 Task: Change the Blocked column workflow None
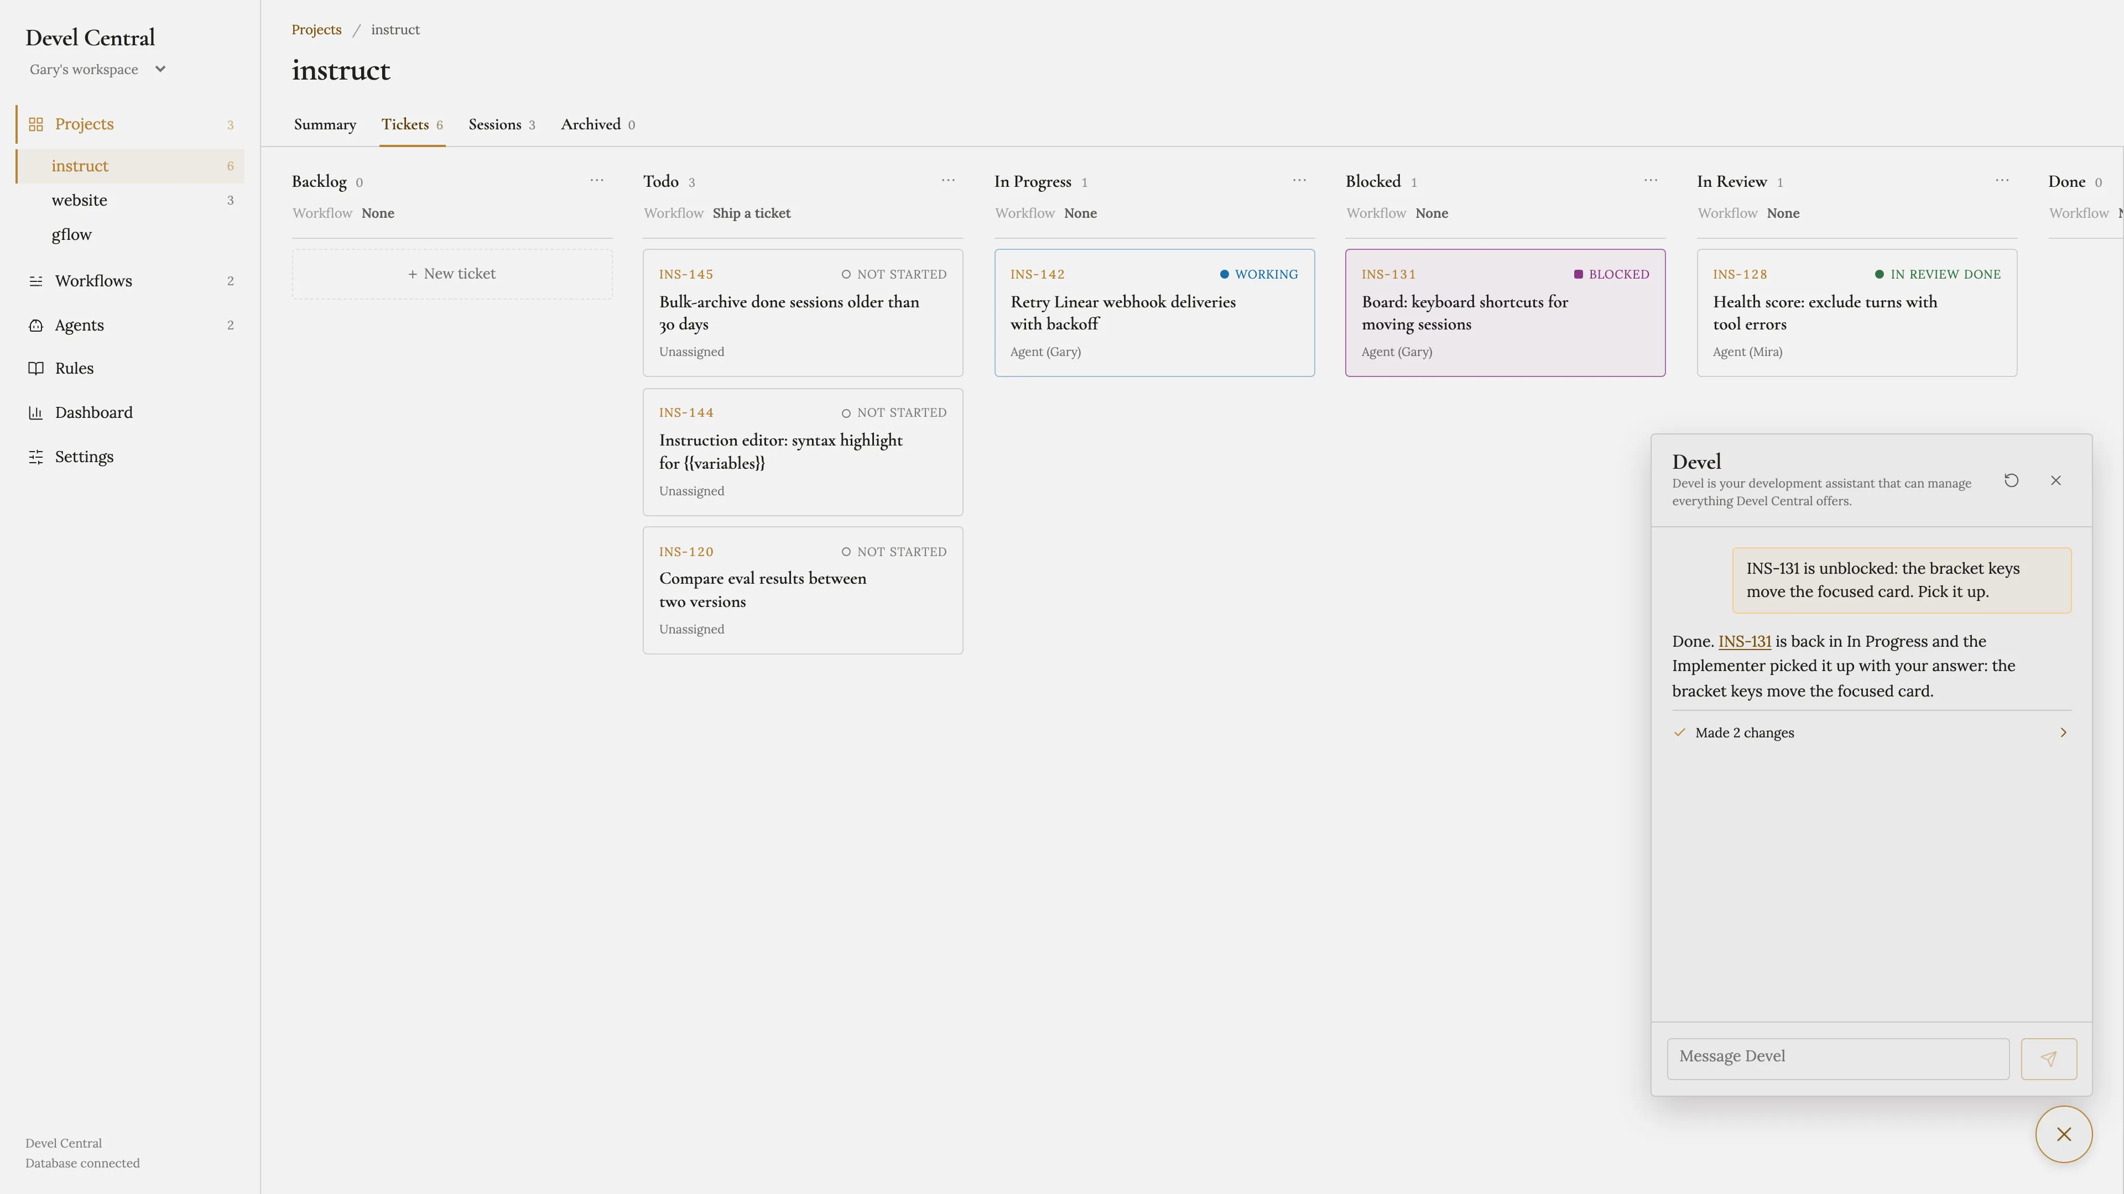pos(1431,213)
